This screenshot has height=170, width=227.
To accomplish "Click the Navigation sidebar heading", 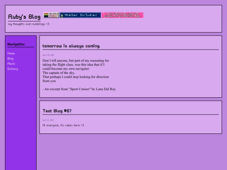I will click(16, 44).
